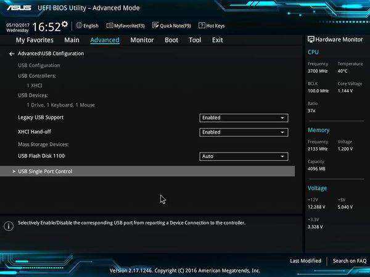Click the Advanced\USB Configuration breadcrumb text

click(x=51, y=54)
